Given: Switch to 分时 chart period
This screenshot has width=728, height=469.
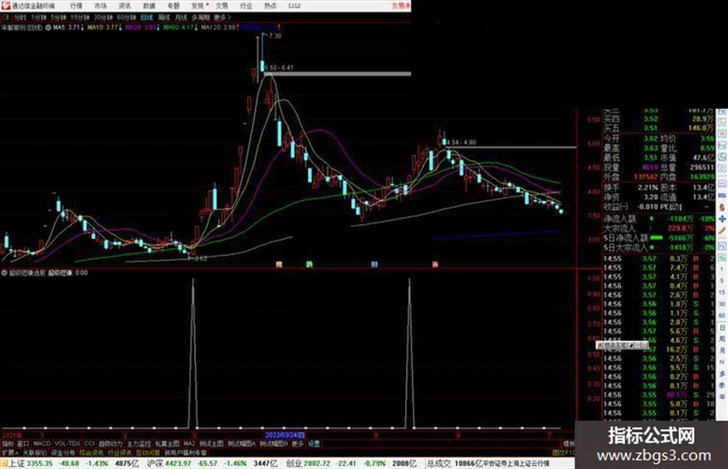Looking at the screenshot, I should tap(20, 18).
